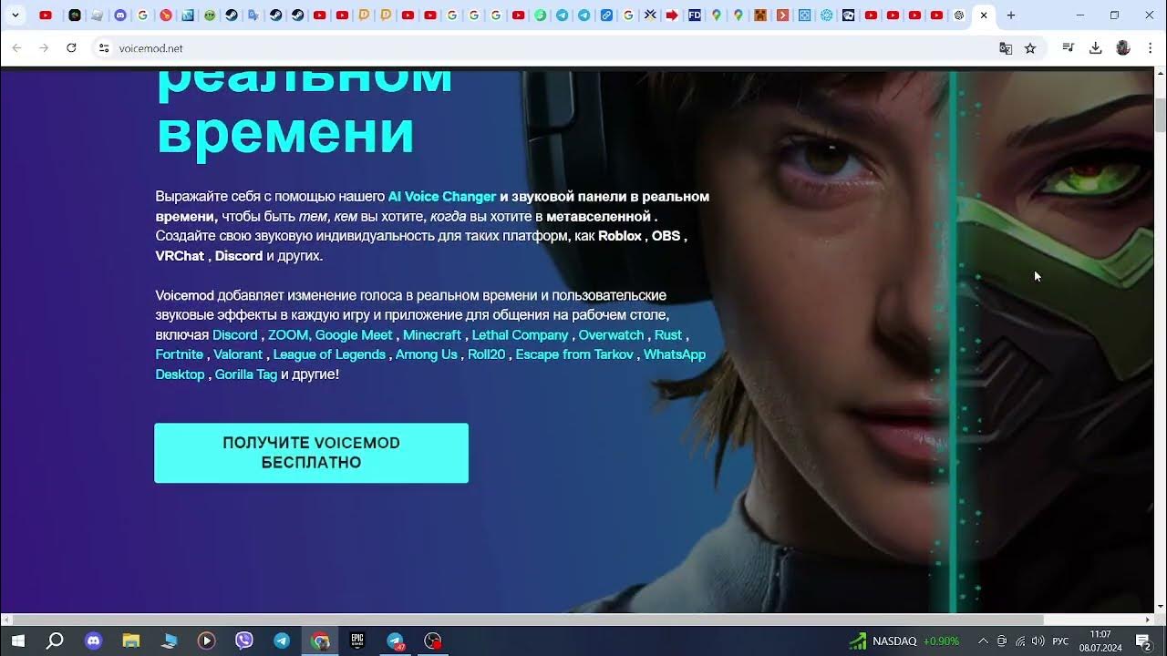This screenshot has height=656, width=1167.
Task: Switch to the Discord browser tab
Action: point(120,15)
